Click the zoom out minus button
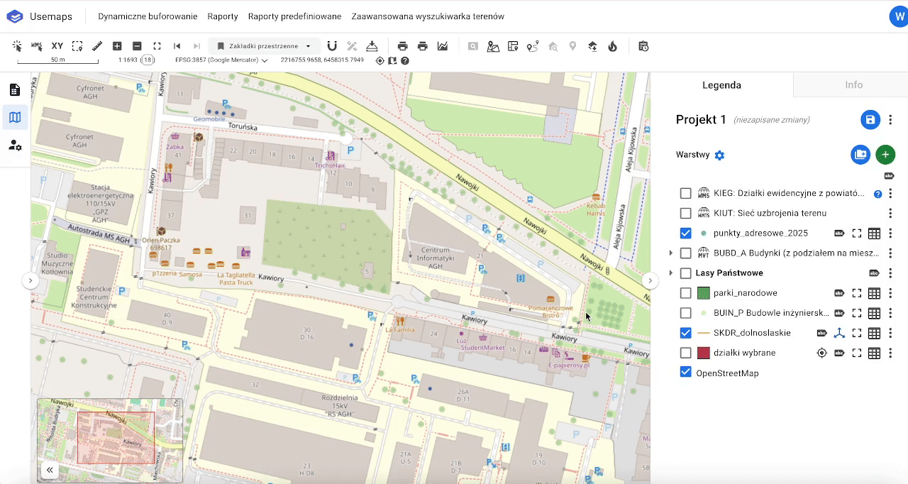Screen dimensions: 908x484 click(137, 46)
